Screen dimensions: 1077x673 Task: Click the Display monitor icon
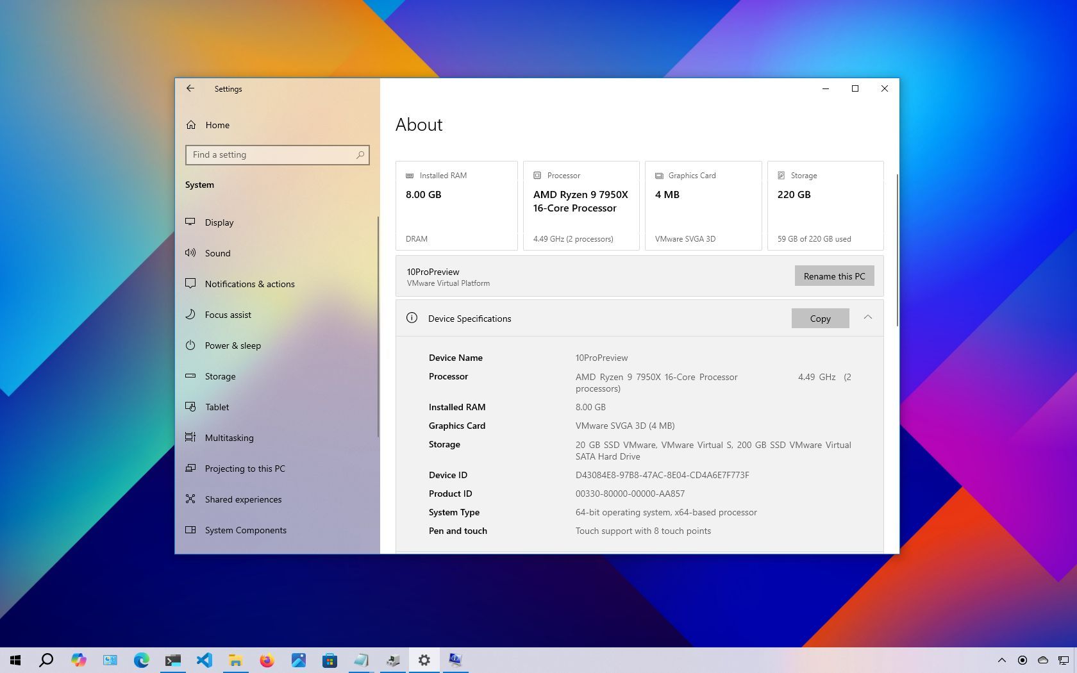[x=190, y=222]
